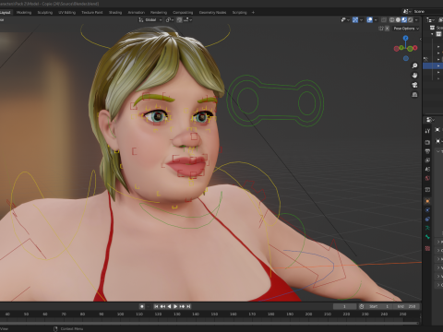The height and width of the screenshot is (332, 443).
Task: Expand the viewport sidebar arrow
Action: point(420,39)
